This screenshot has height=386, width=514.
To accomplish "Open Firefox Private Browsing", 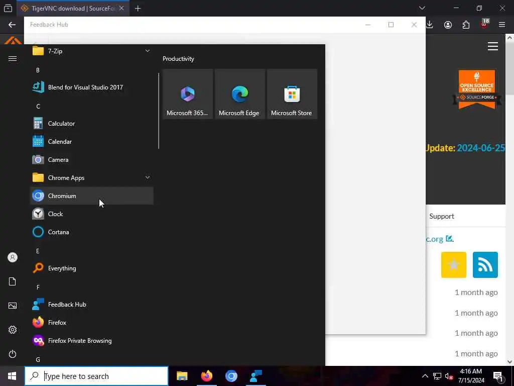I will pyautogui.click(x=91, y=341).
